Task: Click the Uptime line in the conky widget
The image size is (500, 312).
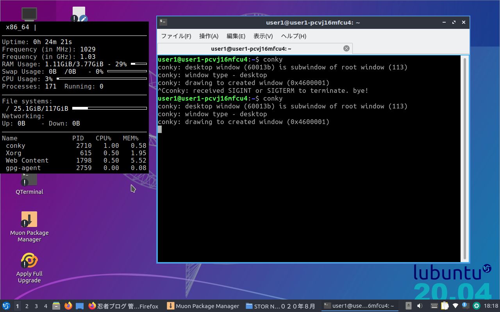Action: (37, 42)
